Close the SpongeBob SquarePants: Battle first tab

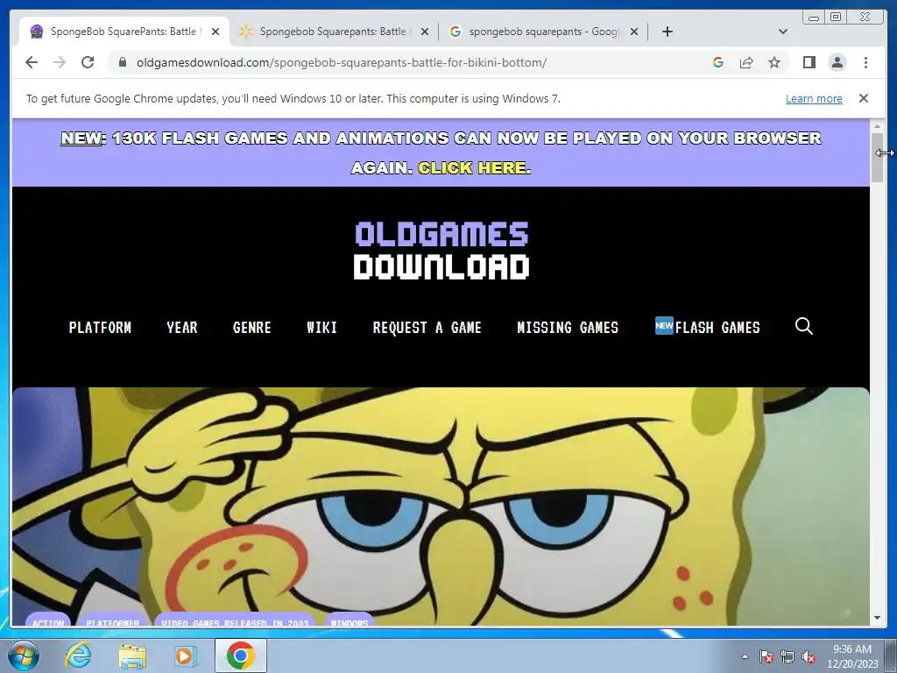[x=215, y=32]
